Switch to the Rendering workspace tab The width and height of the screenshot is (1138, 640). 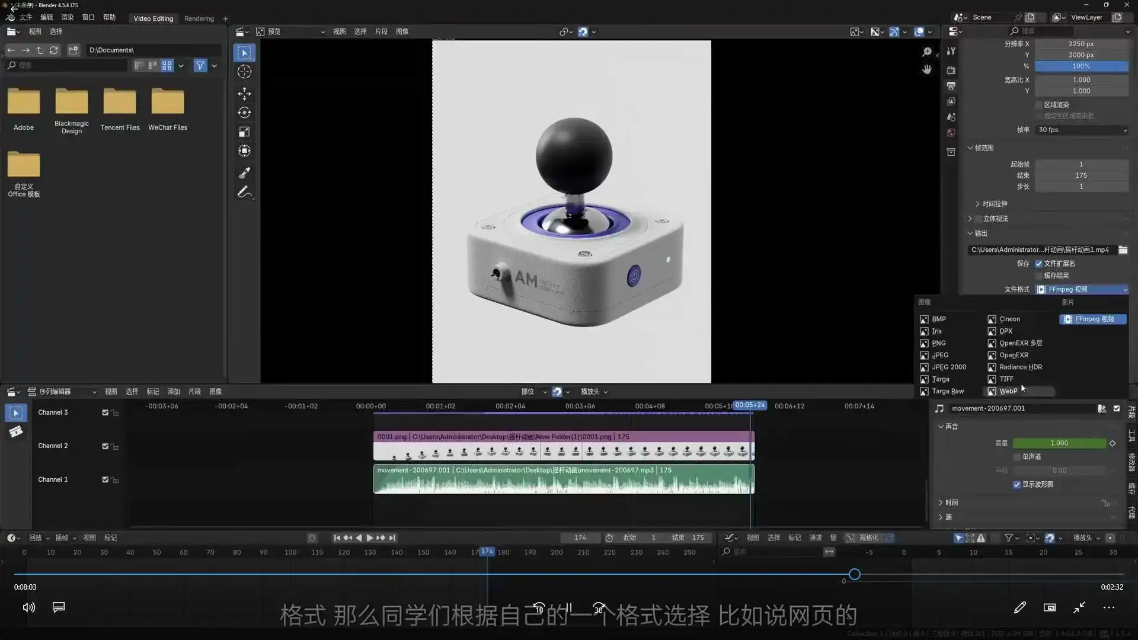(199, 18)
